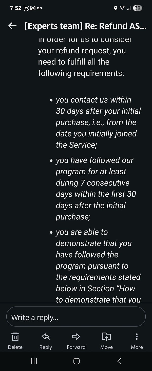This screenshot has width=152, height=371.
Task: Tap the "7 consecutive days" requirement bullet
Action: (96, 188)
